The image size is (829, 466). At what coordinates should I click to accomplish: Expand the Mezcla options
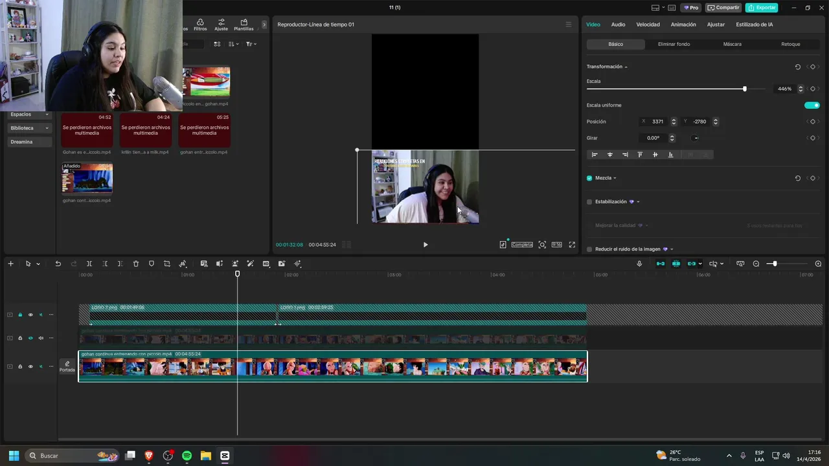click(x=615, y=178)
